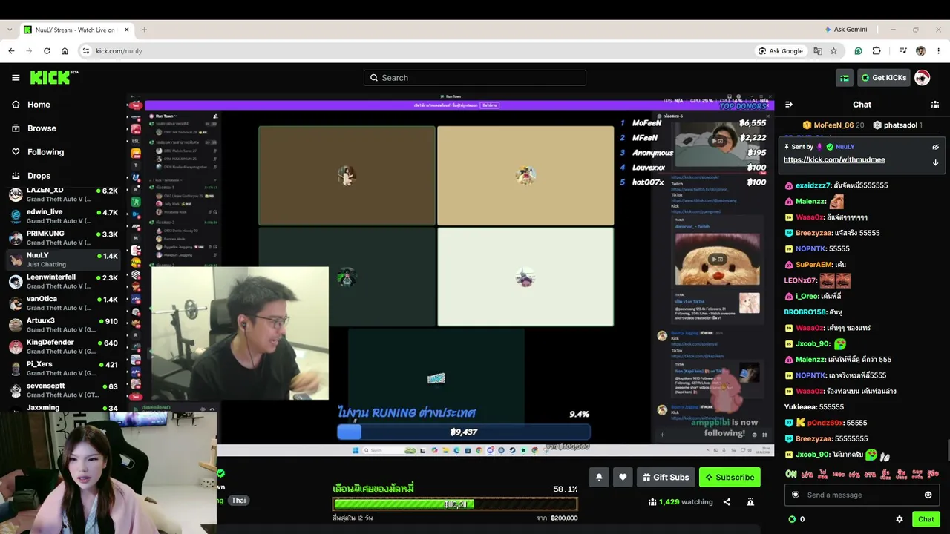Click top gifter phatsadol

tap(897, 125)
